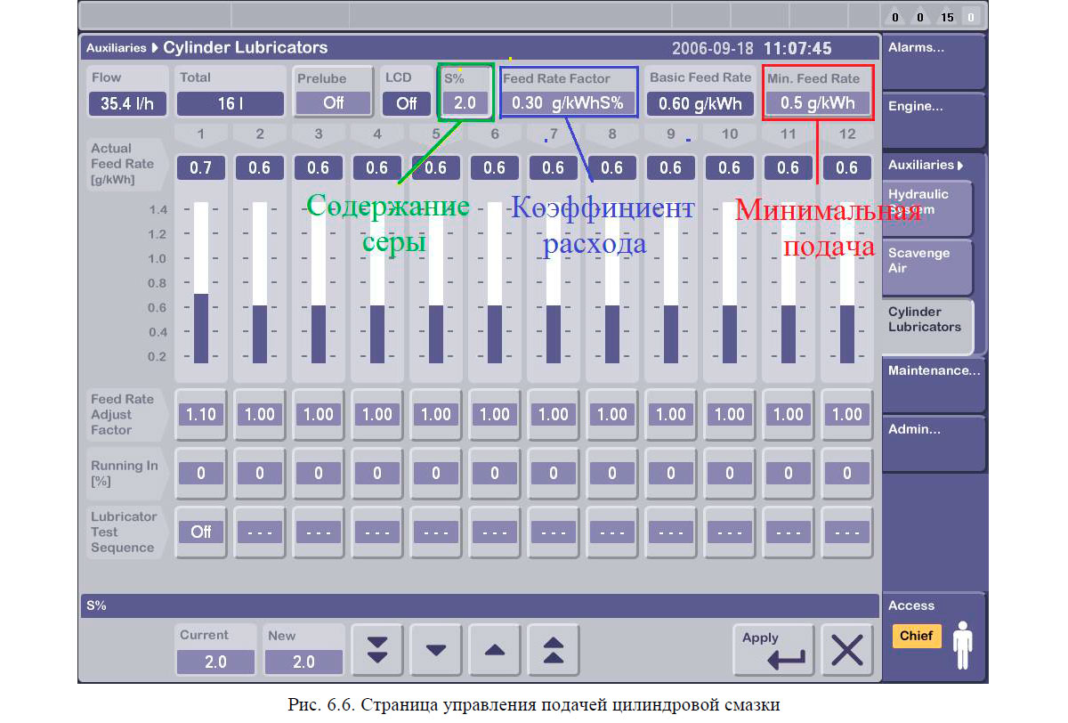Image resolution: width=1068 pixels, height=723 pixels.
Task: Click cylinder 1 feed rate bar gauge
Action: tap(201, 283)
